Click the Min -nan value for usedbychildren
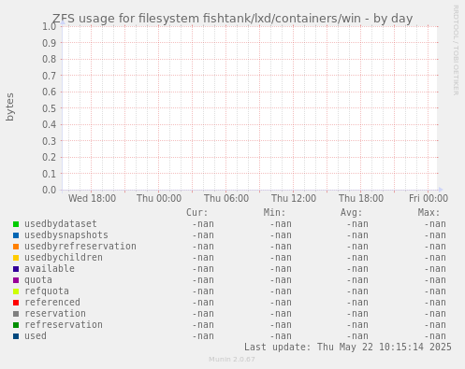The width and height of the screenshot is (465, 369). tap(281, 258)
